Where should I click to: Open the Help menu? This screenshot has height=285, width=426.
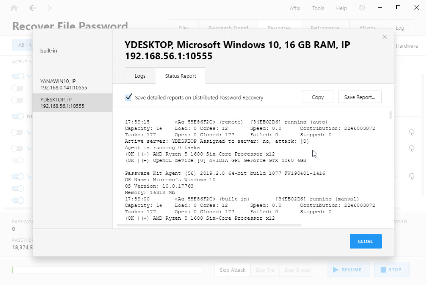pyautogui.click(x=341, y=8)
